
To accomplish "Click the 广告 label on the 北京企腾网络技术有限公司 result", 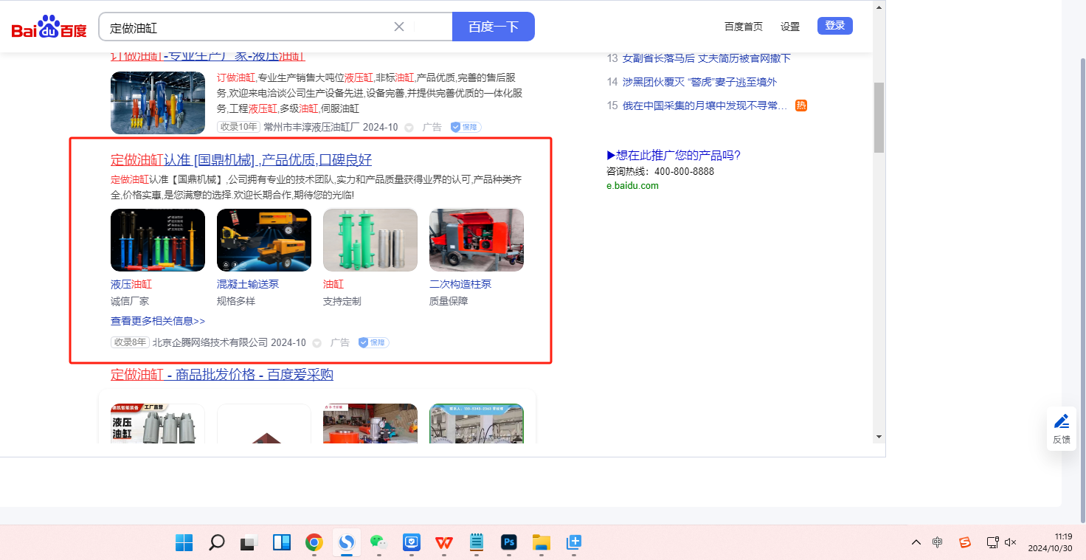I will click(340, 342).
